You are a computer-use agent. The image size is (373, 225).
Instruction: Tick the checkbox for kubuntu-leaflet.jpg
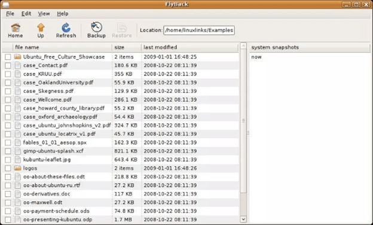[8, 160]
